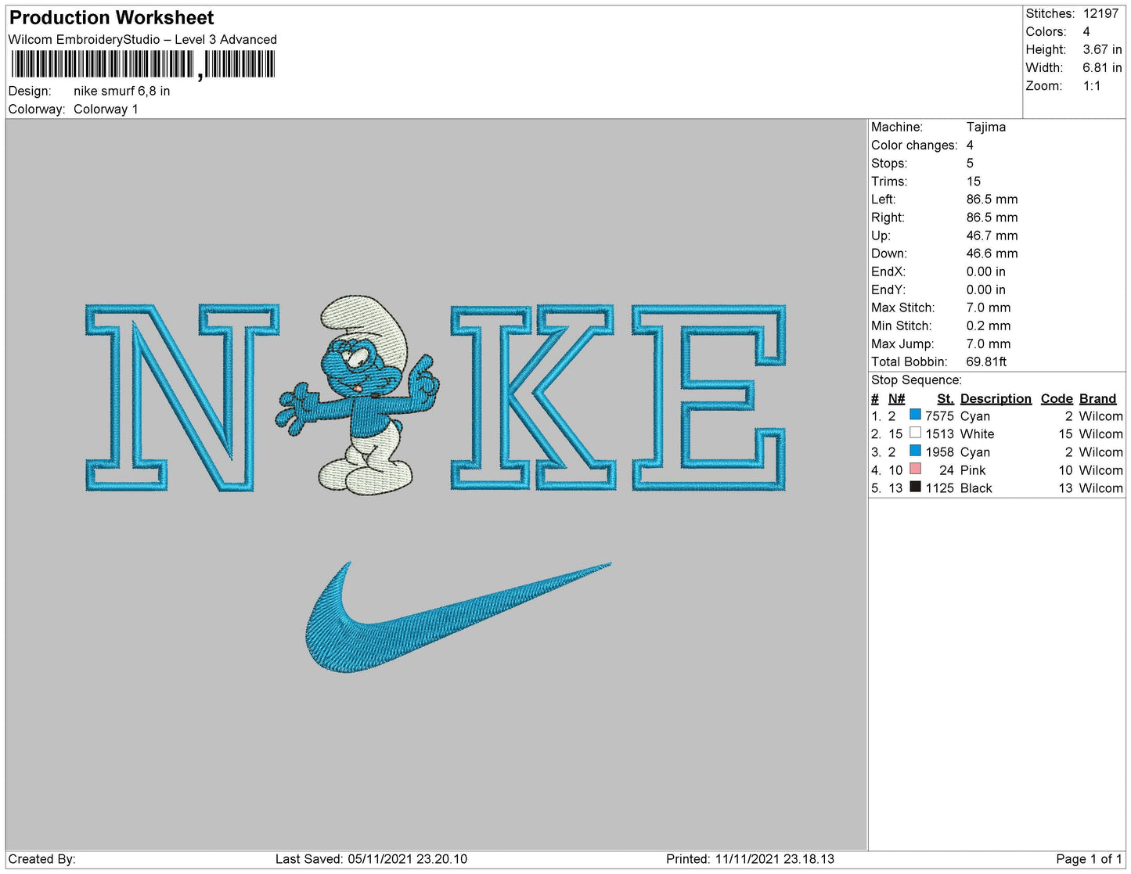Click the 'Right:' label
Screen dimensions: 1131x874
(888, 217)
